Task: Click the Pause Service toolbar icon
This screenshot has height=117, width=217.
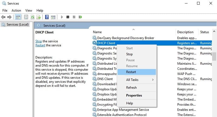Action: click(x=74, y=17)
